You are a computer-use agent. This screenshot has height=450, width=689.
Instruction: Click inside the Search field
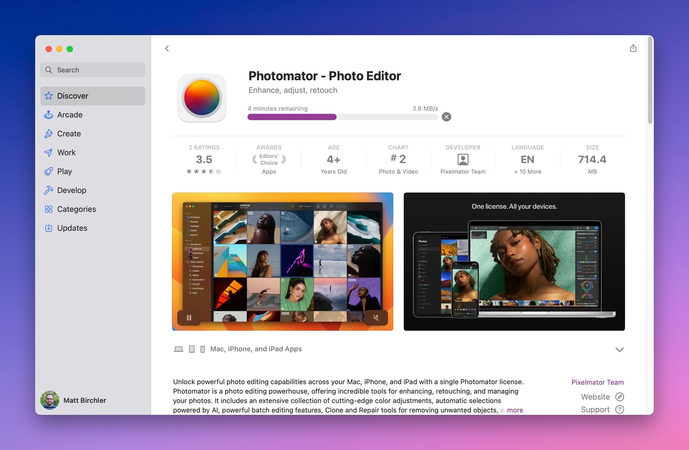pos(93,70)
